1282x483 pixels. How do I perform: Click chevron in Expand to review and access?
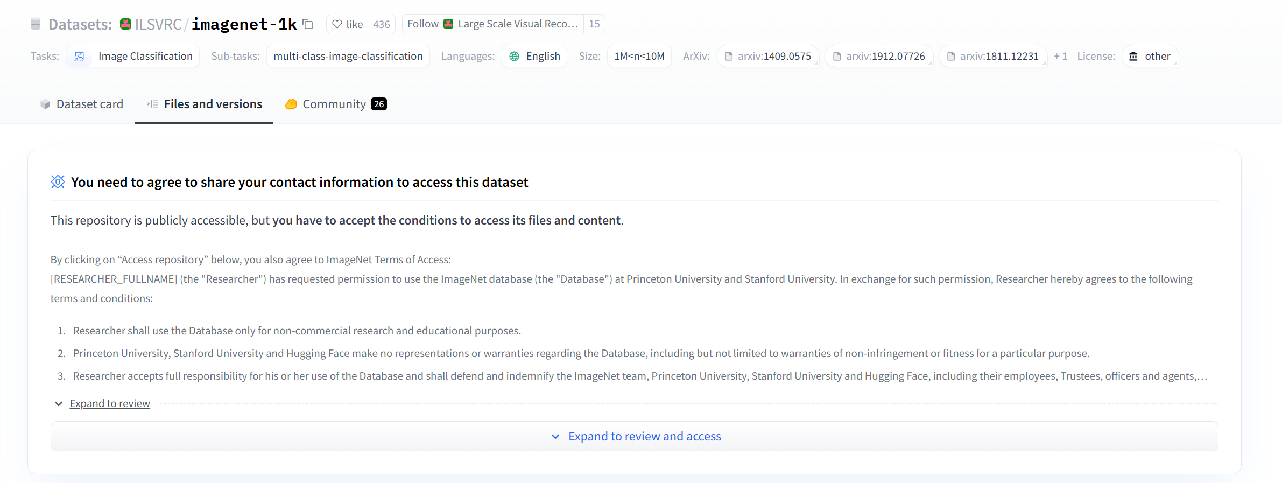[555, 437]
